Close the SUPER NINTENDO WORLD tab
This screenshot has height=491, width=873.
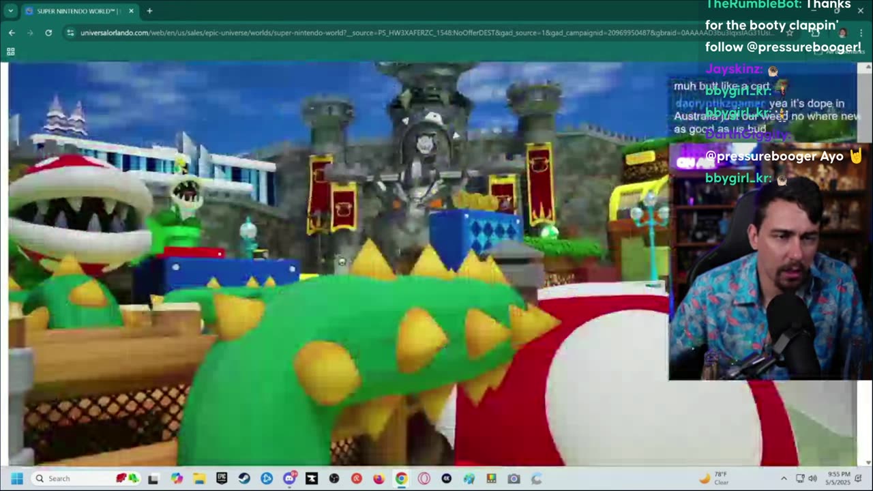tap(131, 11)
